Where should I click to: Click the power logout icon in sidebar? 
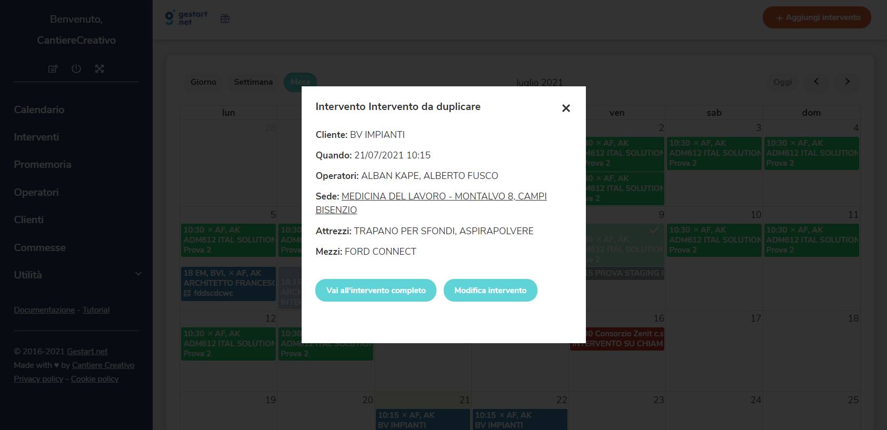pyautogui.click(x=76, y=68)
